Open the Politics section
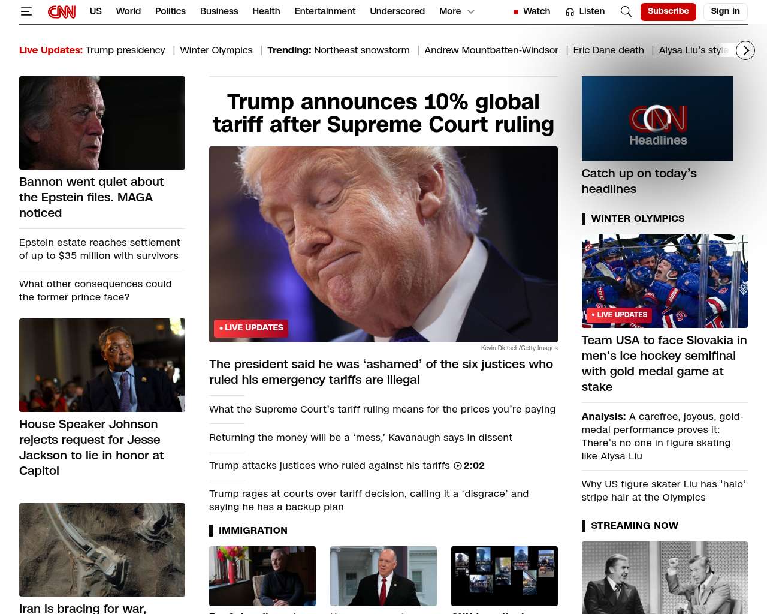This screenshot has width=767, height=614. [170, 11]
